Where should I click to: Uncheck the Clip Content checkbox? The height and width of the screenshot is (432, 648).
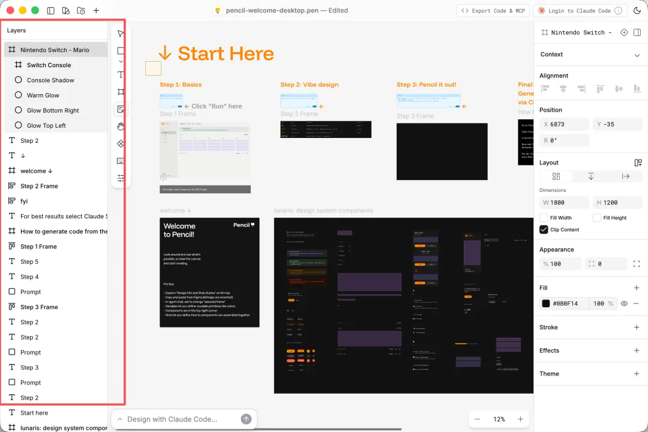click(x=544, y=229)
